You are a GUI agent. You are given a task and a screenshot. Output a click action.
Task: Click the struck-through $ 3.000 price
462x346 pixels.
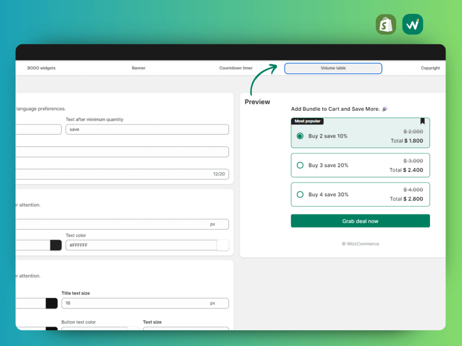click(413, 161)
